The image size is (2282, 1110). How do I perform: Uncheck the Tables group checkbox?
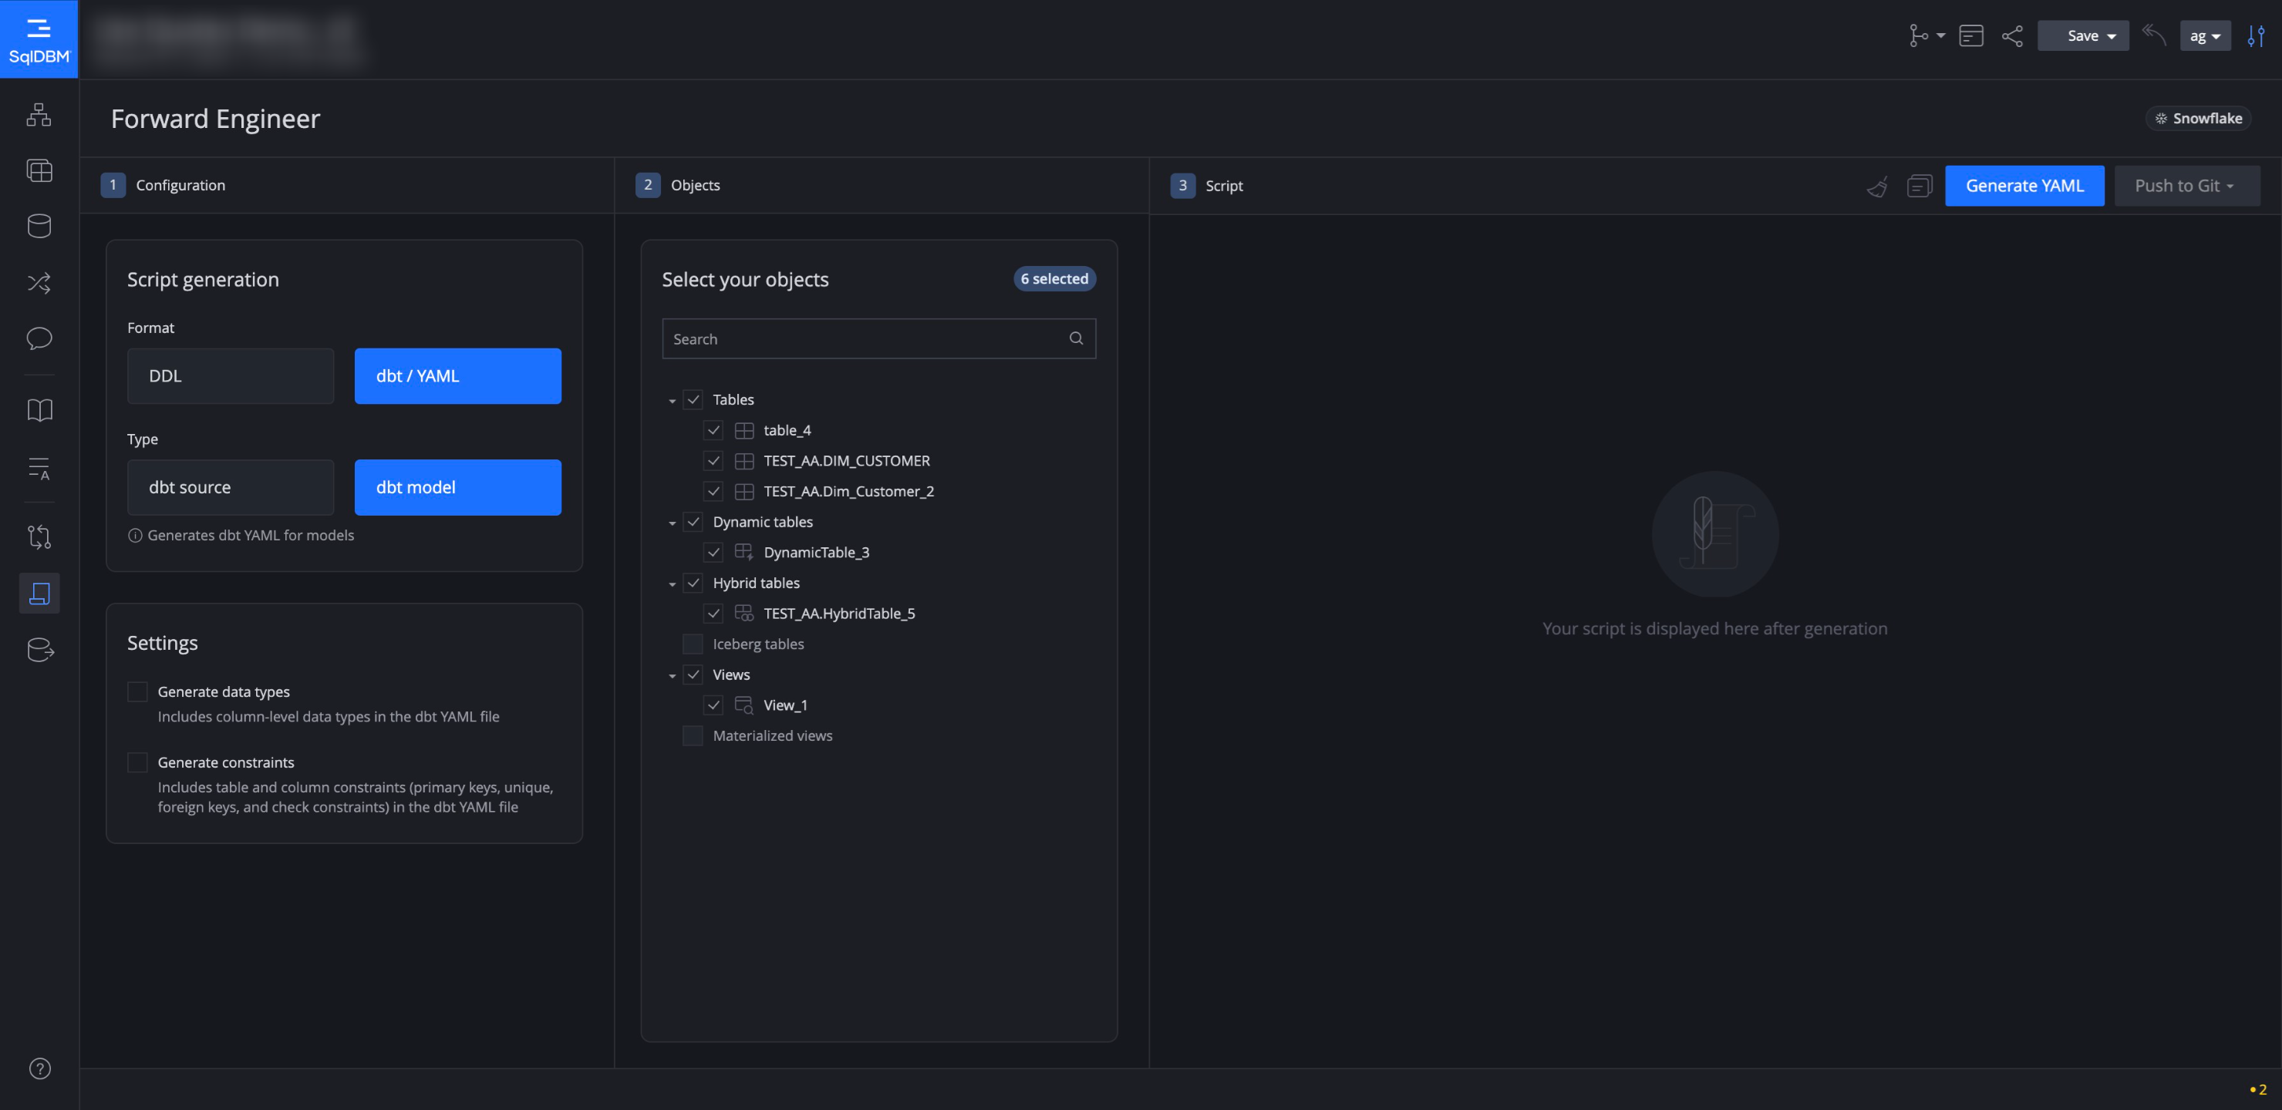pyautogui.click(x=693, y=400)
